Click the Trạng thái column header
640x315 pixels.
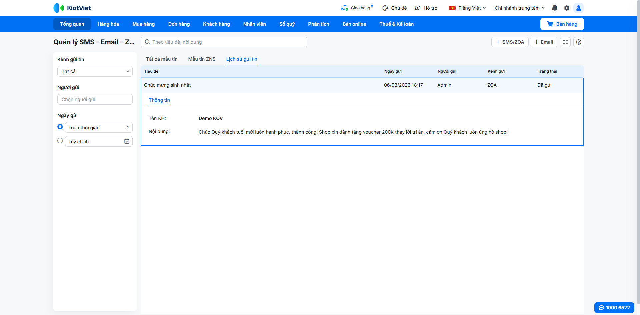[x=547, y=71]
